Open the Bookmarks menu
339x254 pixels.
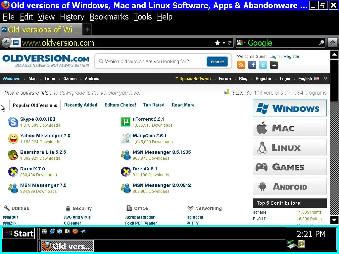point(109,17)
